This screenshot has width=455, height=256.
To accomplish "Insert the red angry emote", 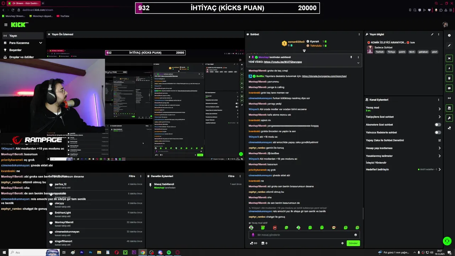I will (275, 228).
